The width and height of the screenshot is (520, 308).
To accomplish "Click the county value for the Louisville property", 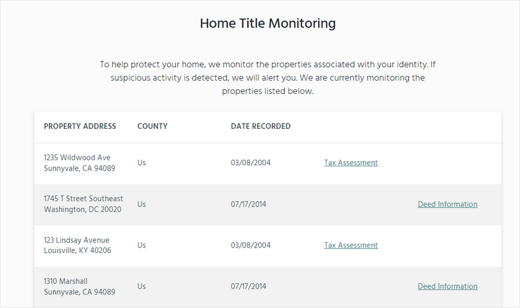I will [142, 246].
